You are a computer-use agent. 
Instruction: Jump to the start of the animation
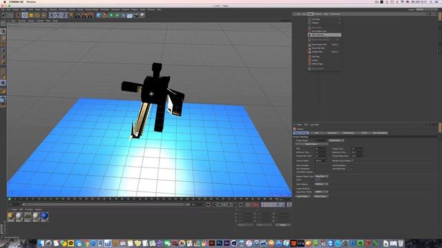[x=208, y=205]
